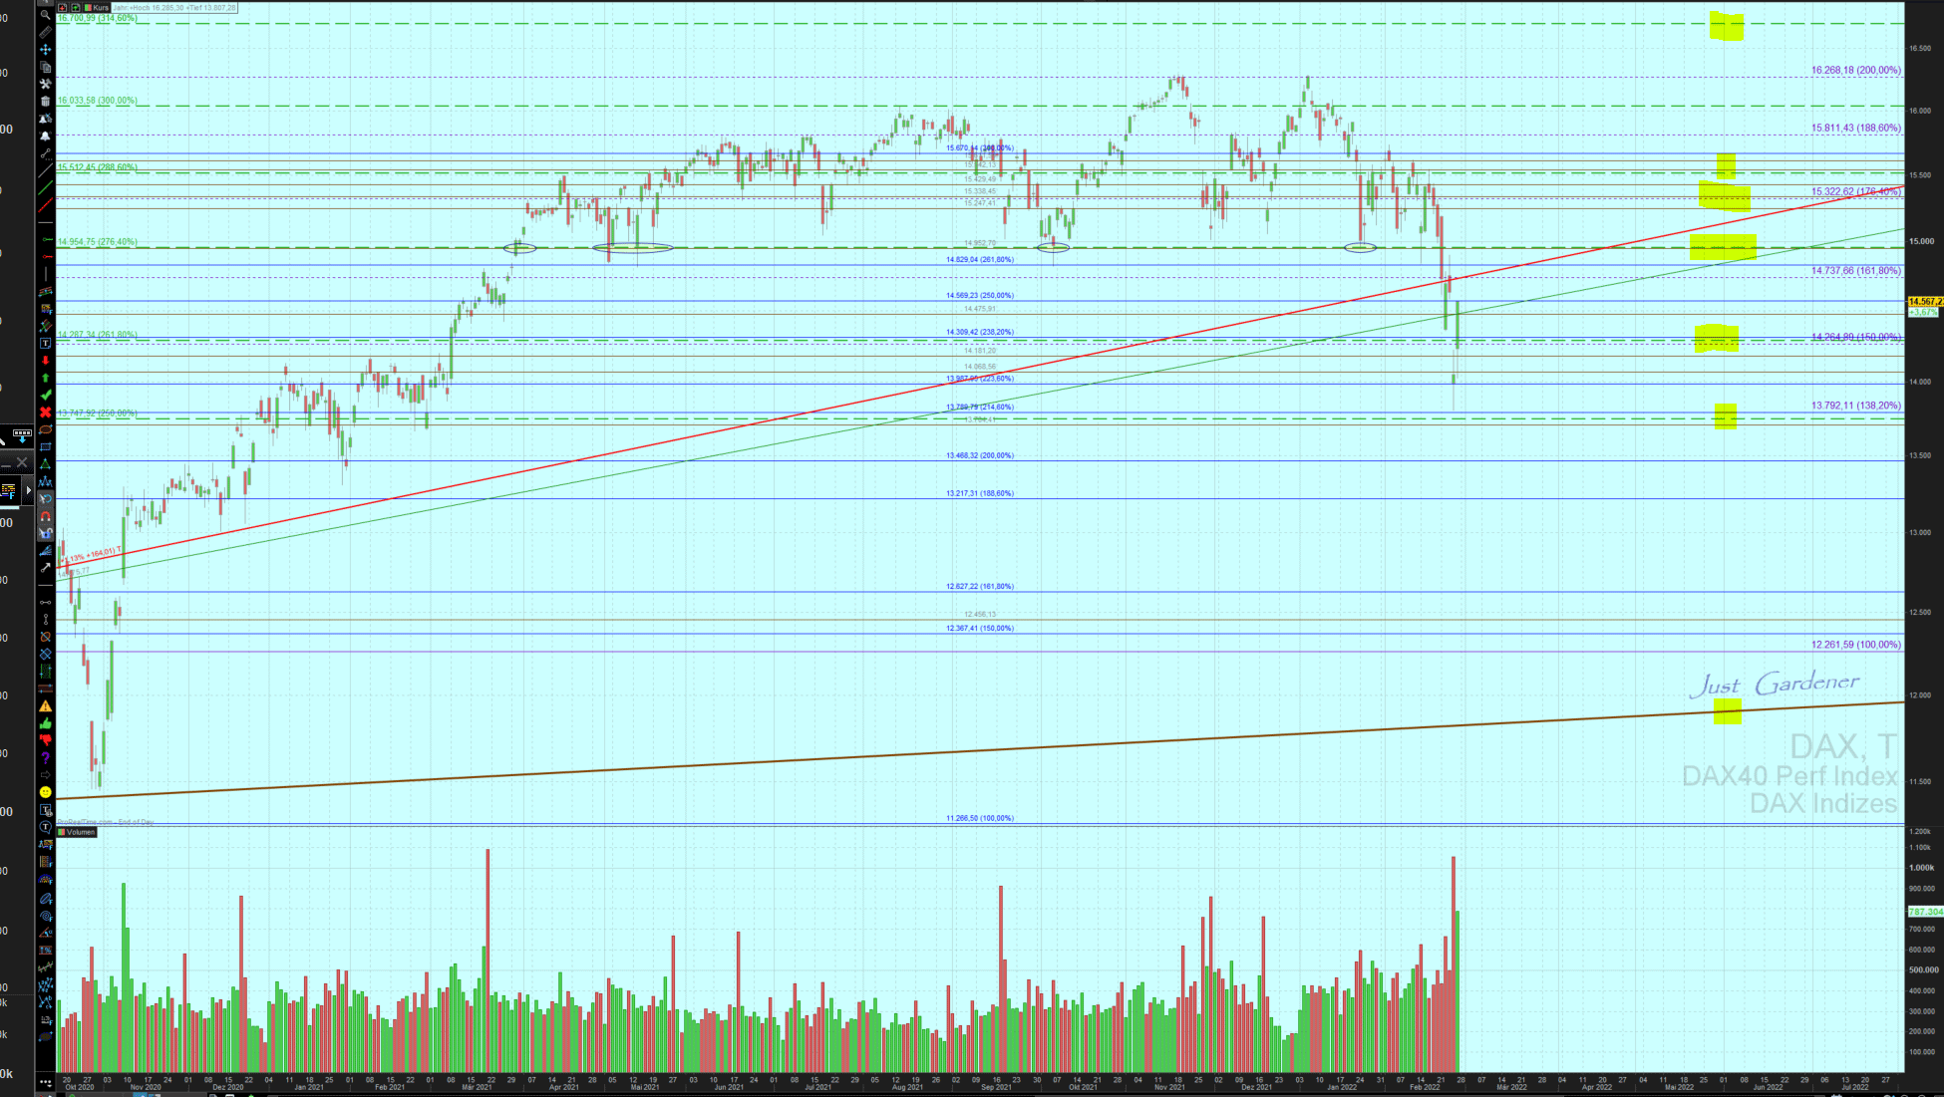Toggle the lock drawing mode icon
Viewport: 1944px width, 1097px height.
coord(45,533)
